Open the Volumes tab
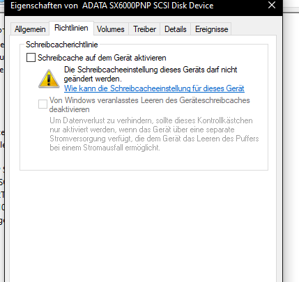This screenshot has width=299, height=282. pos(111,29)
